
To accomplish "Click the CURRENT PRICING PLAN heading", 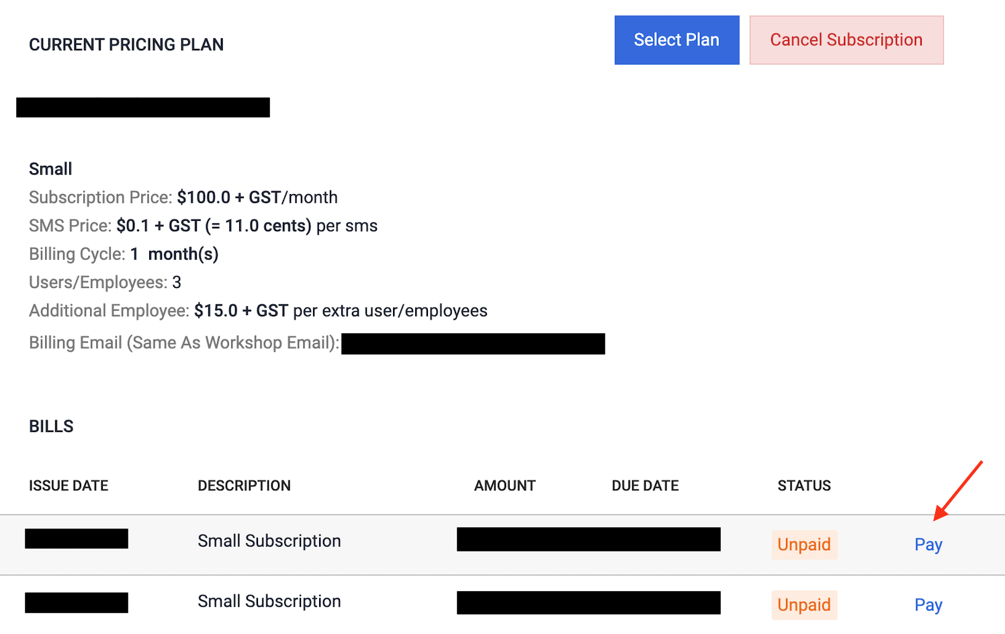I will 126,45.
